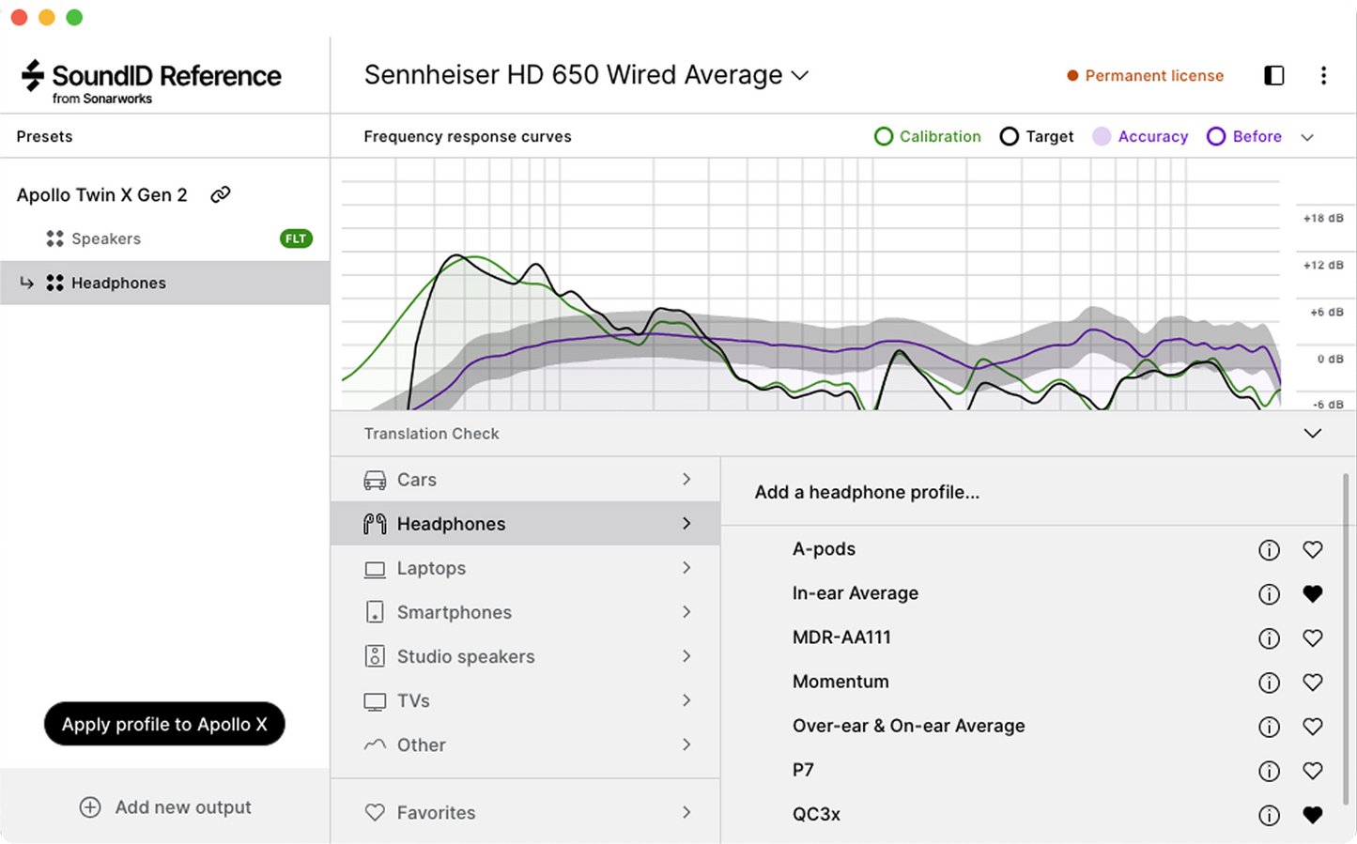
Task: Expand the Headphones category list
Action: point(686,523)
